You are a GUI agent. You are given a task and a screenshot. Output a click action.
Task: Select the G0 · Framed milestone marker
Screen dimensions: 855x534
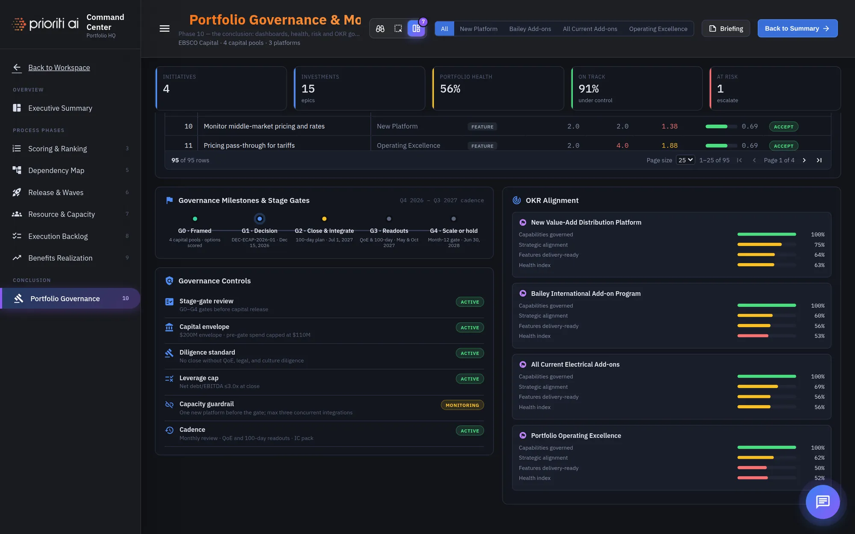click(195, 219)
